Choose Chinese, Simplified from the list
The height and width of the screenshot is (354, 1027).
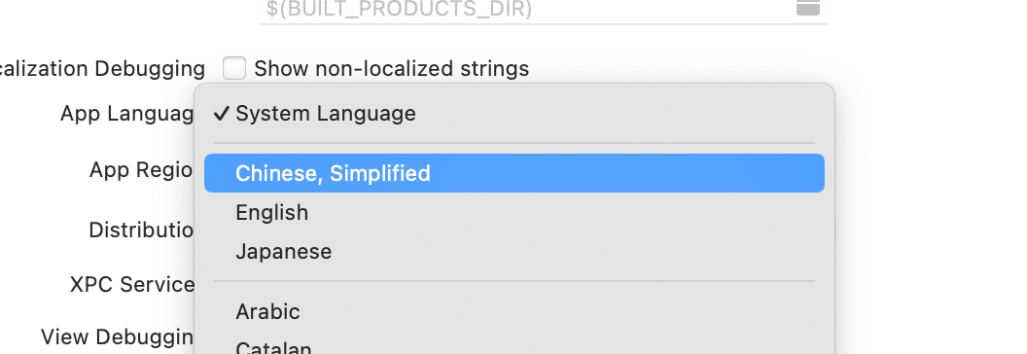click(x=514, y=173)
